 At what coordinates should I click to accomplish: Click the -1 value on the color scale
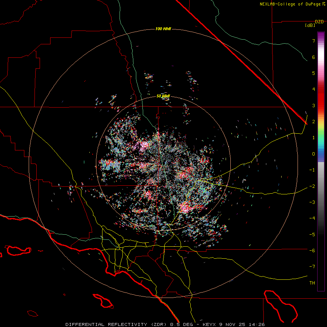click(312, 170)
